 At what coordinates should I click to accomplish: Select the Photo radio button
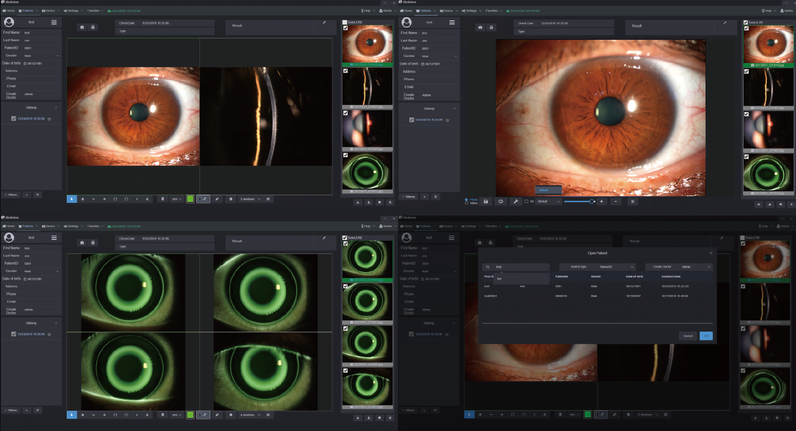[467, 199]
